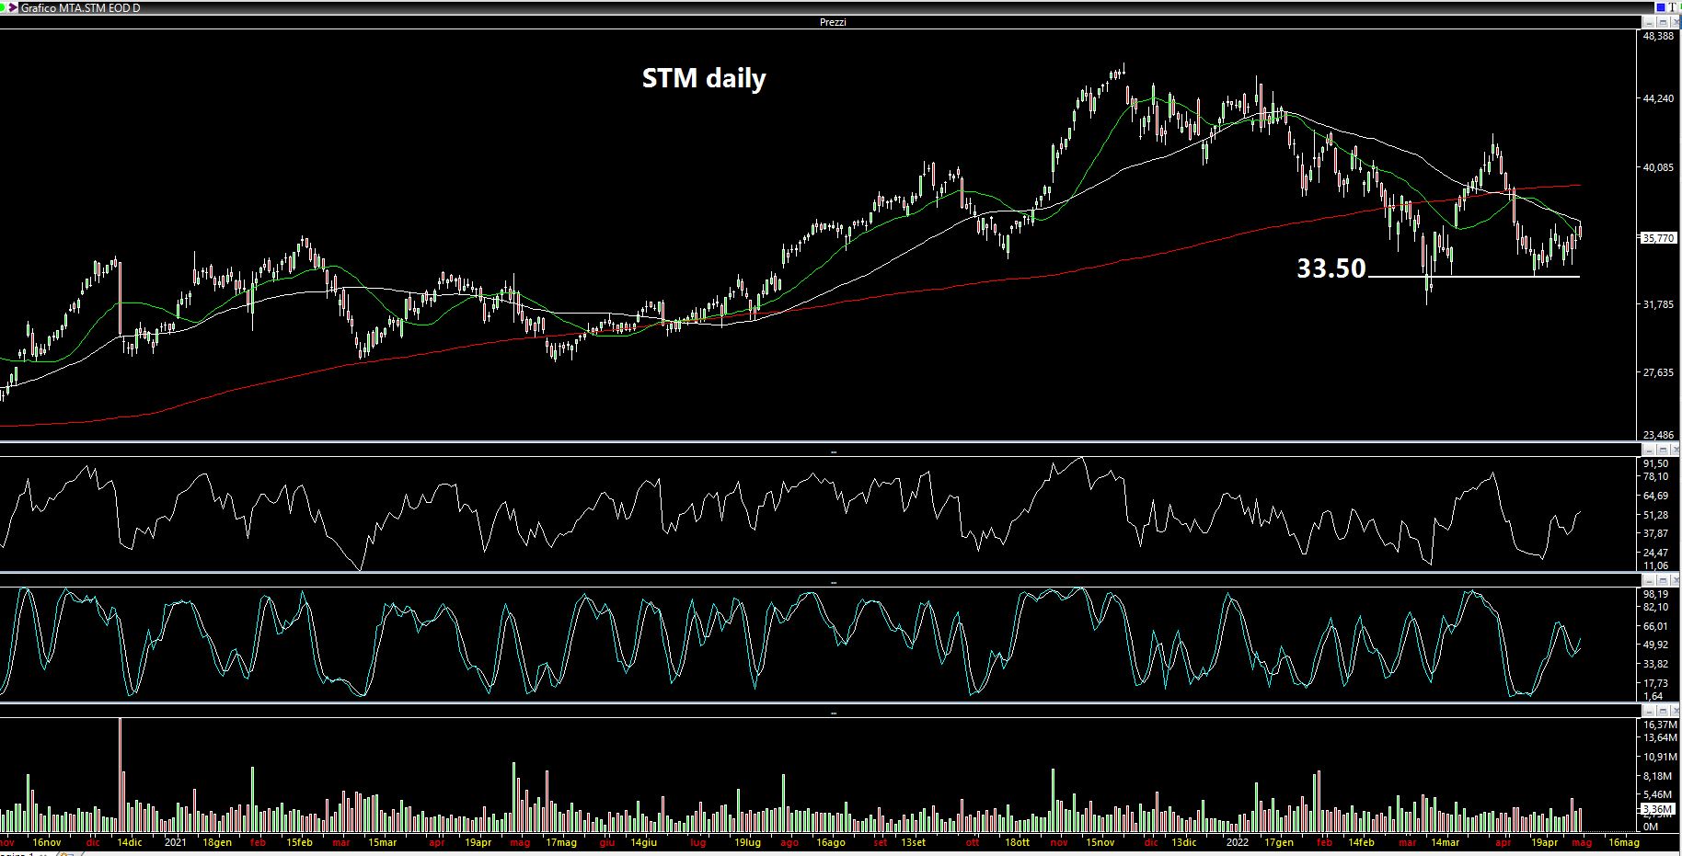Click the 27,635 price axis value
The height and width of the screenshot is (856, 1682).
[x=1659, y=372]
